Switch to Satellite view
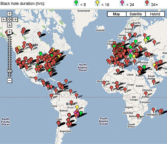This screenshot has width=167, height=144. tap(136, 14)
